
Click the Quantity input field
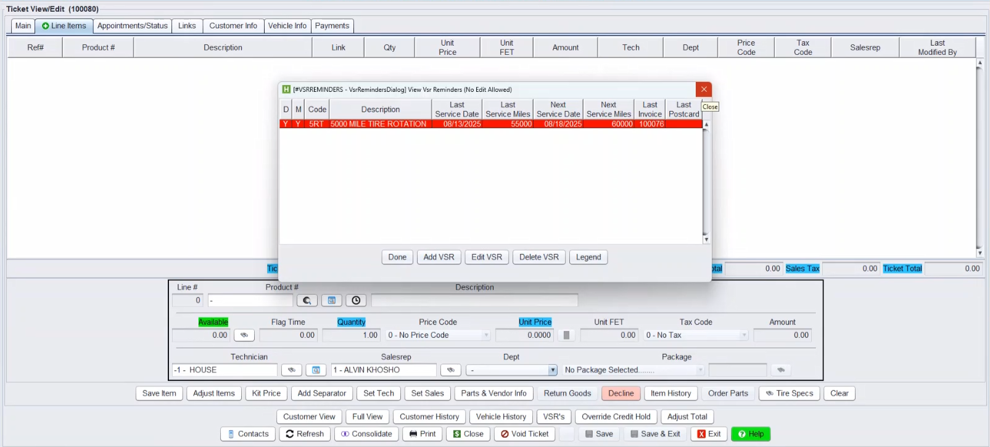click(351, 335)
